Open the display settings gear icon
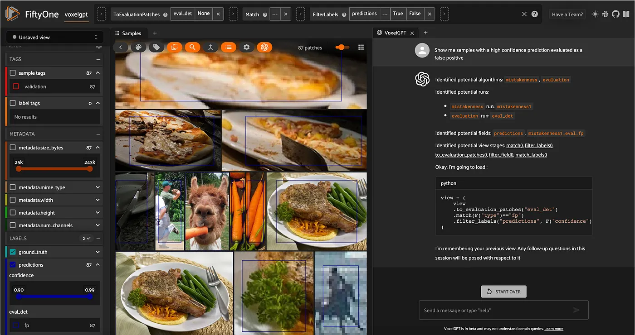 246,47
